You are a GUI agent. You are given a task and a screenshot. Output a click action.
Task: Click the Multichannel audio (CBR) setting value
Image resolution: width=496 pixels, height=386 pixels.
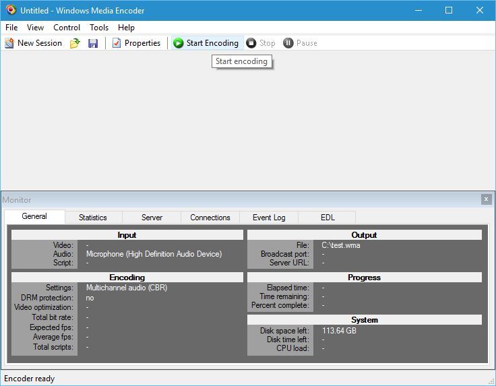click(x=127, y=288)
